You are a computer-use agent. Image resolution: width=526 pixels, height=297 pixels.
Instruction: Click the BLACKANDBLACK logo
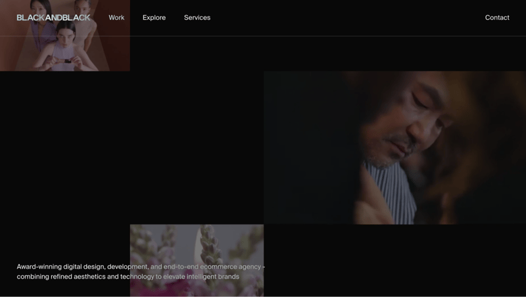pyautogui.click(x=53, y=18)
